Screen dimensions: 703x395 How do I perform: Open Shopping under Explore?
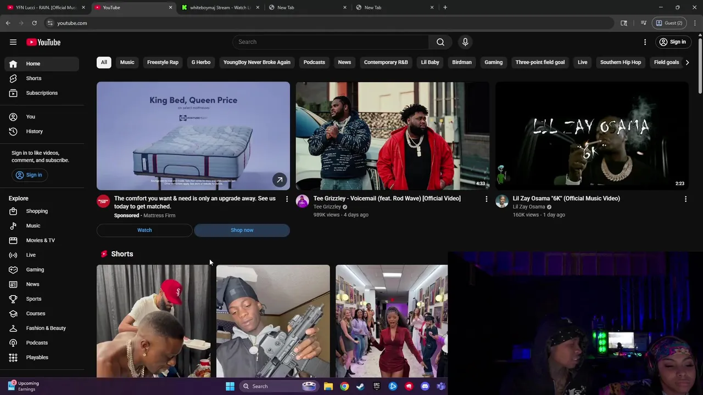tap(42, 211)
